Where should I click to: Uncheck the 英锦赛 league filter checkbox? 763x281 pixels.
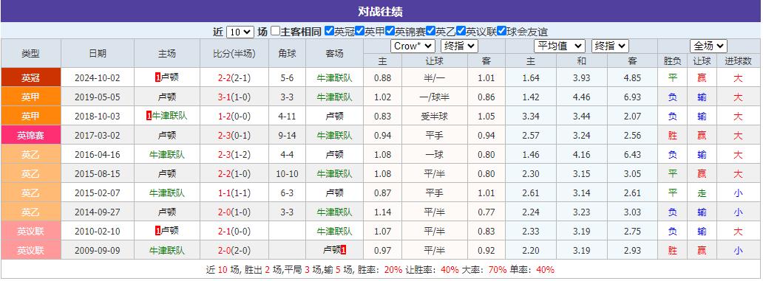click(x=390, y=31)
